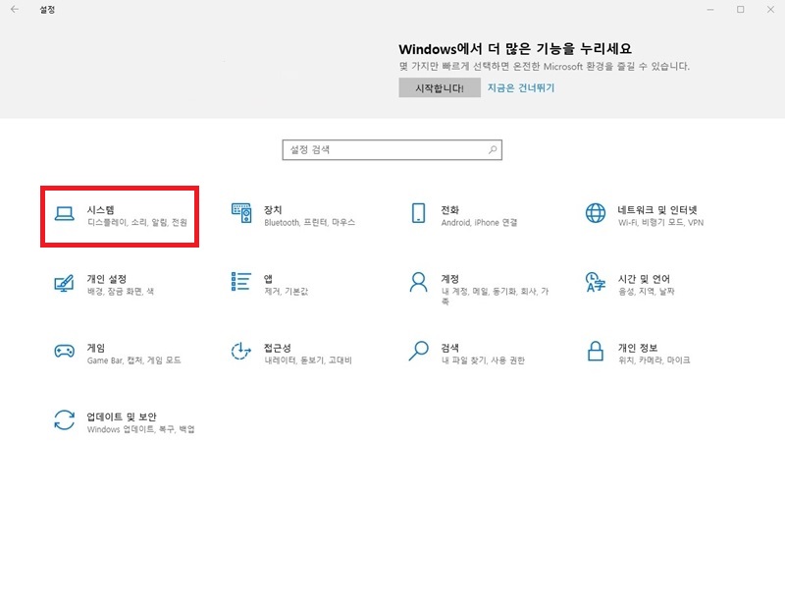Screen dimensions: 785x609
Task: Open the 업데이트 및 보안 title
Action: tap(121, 416)
